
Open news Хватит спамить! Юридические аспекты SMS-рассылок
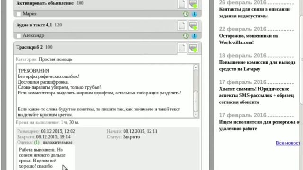257,95
